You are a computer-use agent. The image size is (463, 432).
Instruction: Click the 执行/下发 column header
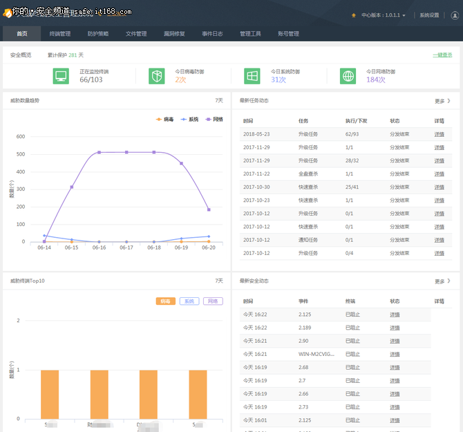click(356, 121)
